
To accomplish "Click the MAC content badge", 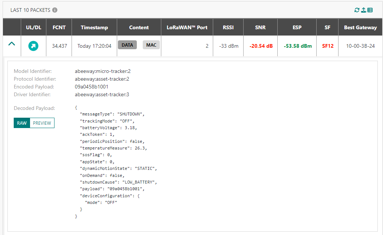I will [x=151, y=45].
